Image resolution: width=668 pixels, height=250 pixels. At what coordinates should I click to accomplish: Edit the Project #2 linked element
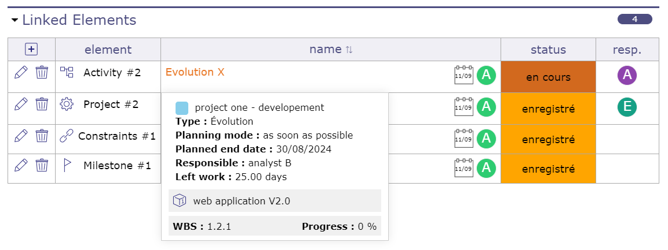(21, 105)
